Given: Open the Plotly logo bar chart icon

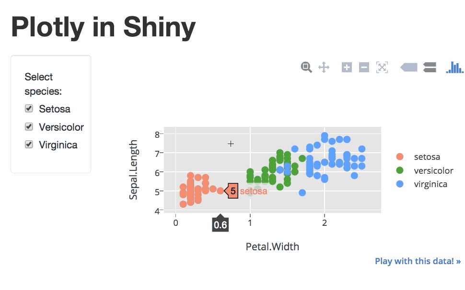Looking at the screenshot, I should coord(454,67).
